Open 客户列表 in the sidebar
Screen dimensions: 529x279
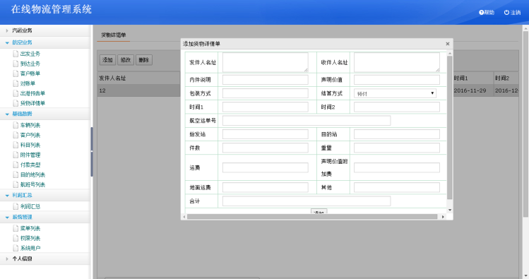click(x=30, y=135)
